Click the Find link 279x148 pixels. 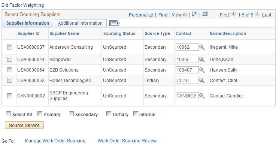click(163, 15)
